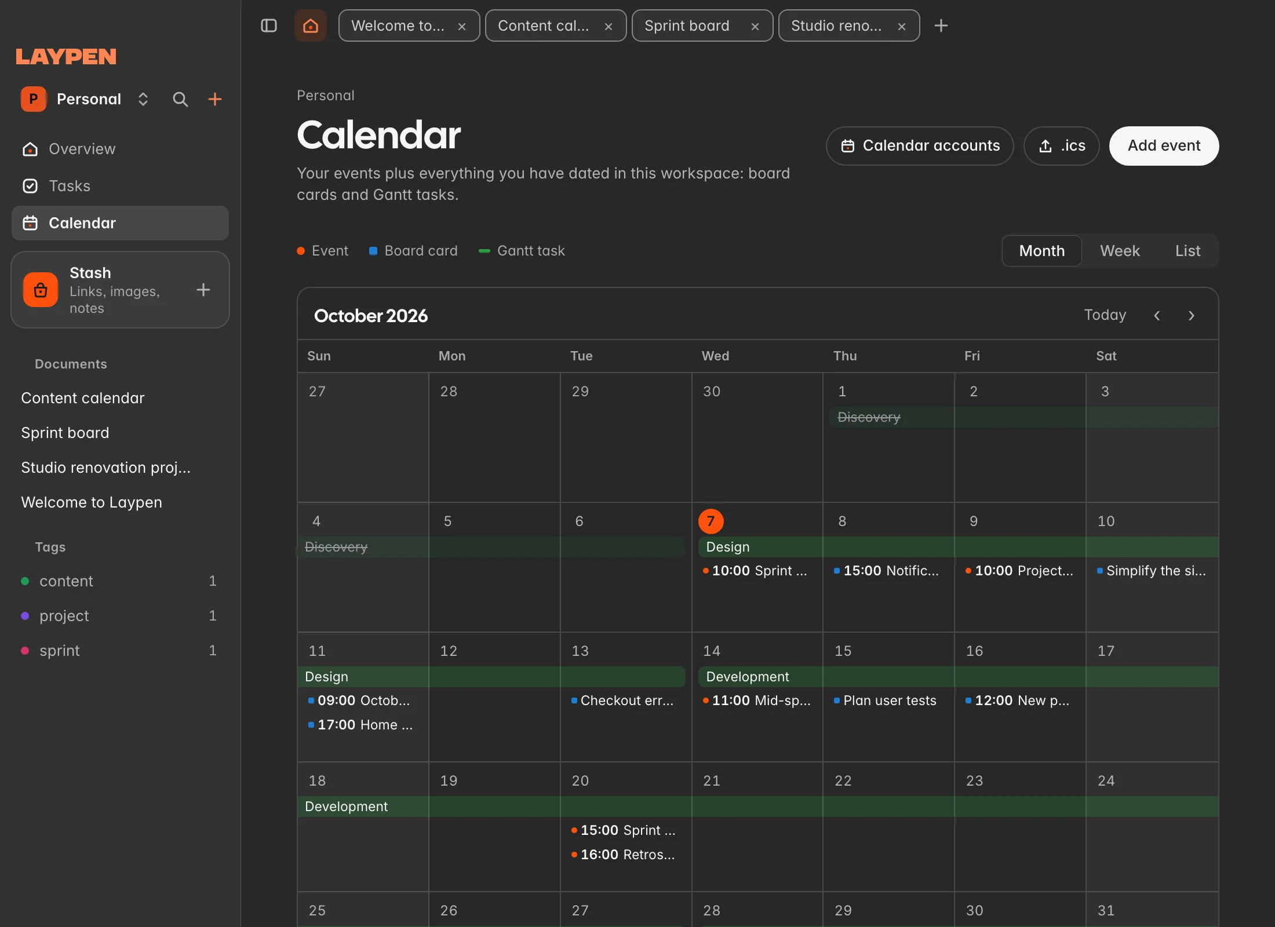Jump to Today in calendar
Screen dimensions: 1275x927
tap(1105, 315)
